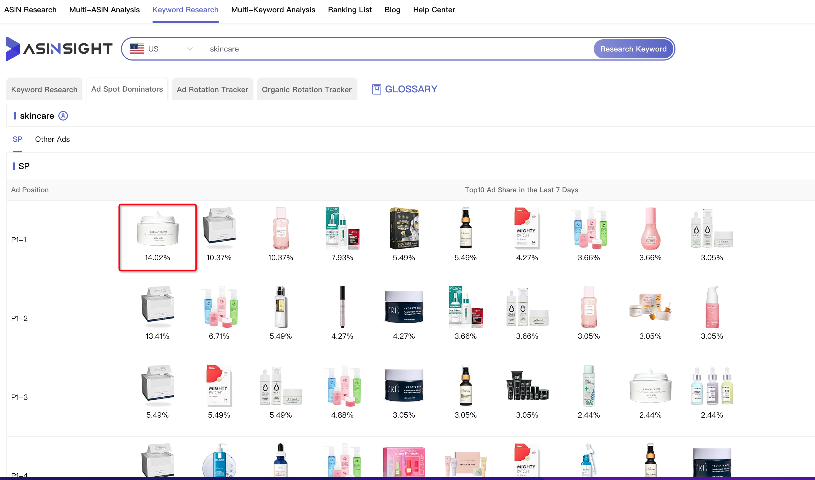
Task: Visit the Blog link in navigation
Action: [x=392, y=10]
